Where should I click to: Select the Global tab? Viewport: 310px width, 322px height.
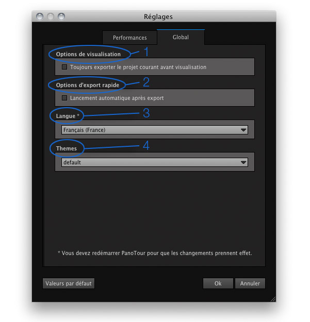click(x=181, y=37)
